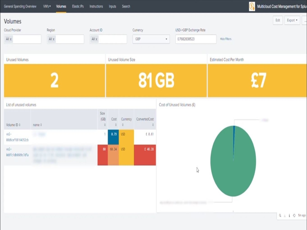Open the Instructions tab

click(x=96, y=6)
